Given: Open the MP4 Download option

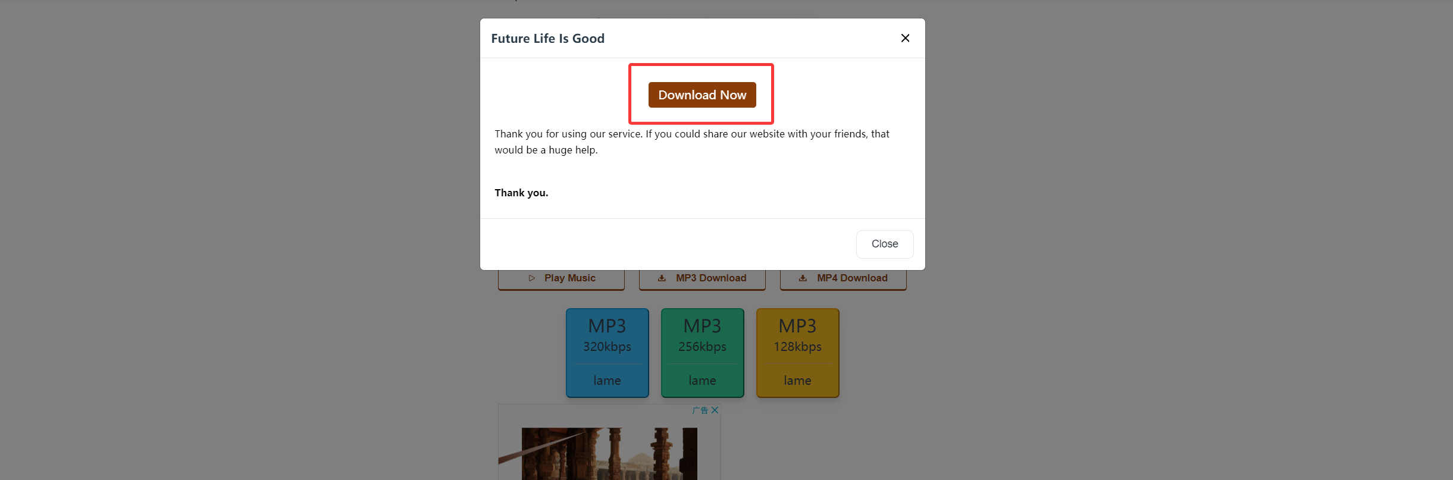Looking at the screenshot, I should click(x=843, y=278).
